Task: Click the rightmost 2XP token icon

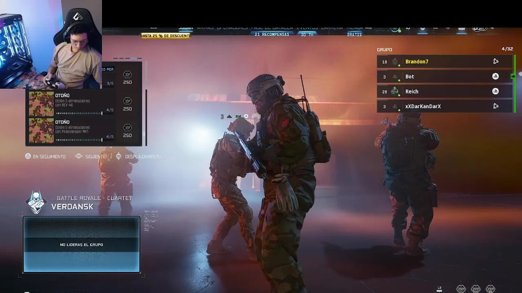Action: tap(491, 289)
